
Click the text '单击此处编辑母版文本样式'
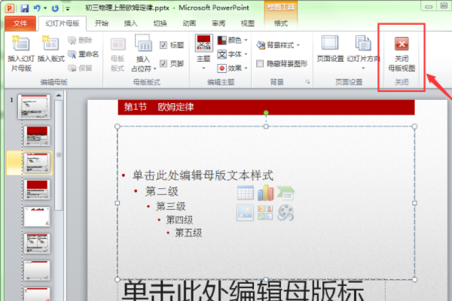tap(203, 175)
